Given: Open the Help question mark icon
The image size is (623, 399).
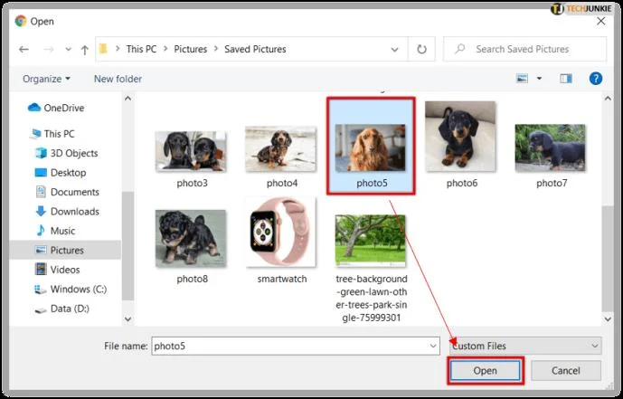Looking at the screenshot, I should click(x=595, y=79).
